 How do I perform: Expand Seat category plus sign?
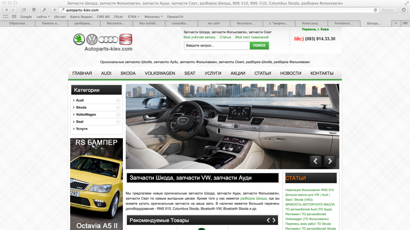[118, 122]
